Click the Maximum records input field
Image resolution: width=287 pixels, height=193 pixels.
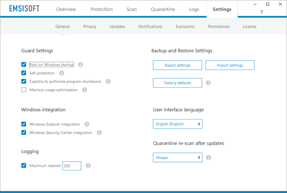click(x=72, y=166)
